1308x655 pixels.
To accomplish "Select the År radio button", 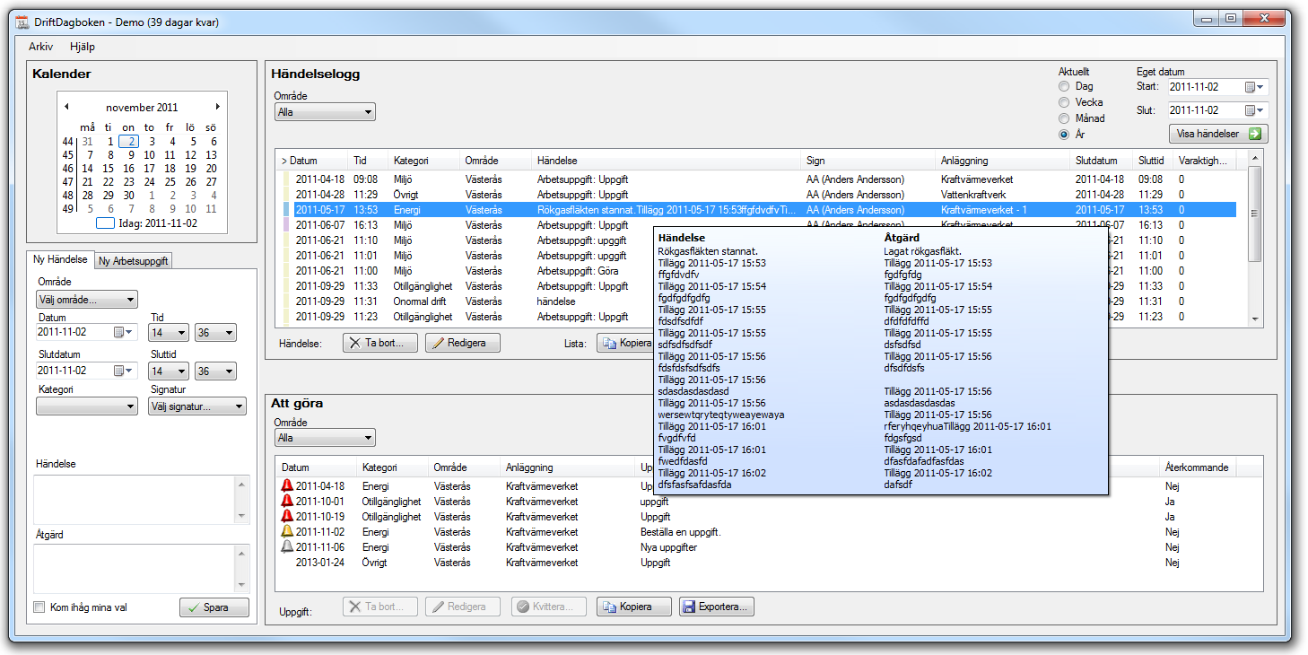I will [1064, 135].
